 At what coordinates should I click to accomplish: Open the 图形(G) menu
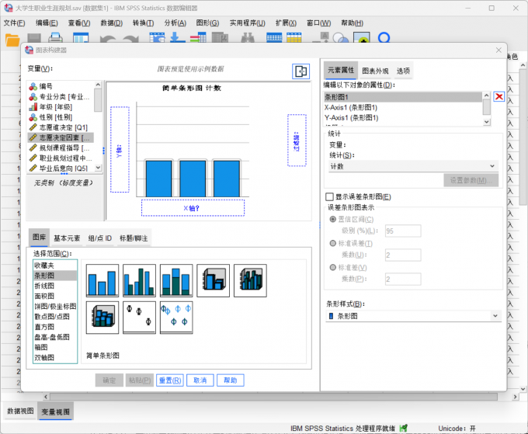[x=207, y=23]
